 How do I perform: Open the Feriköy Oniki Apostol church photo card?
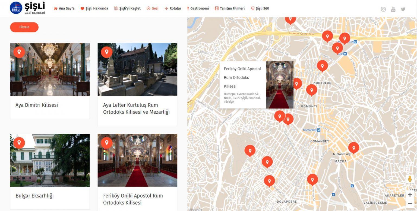click(x=137, y=160)
